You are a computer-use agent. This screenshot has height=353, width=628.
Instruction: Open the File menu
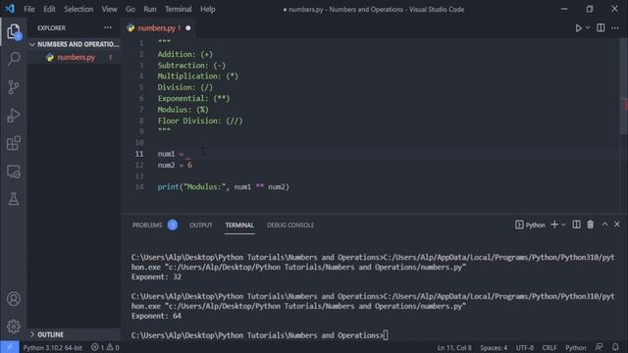pyautogui.click(x=28, y=9)
